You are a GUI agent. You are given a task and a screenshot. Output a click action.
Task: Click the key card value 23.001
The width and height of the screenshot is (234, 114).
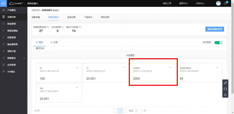(x=44, y=99)
